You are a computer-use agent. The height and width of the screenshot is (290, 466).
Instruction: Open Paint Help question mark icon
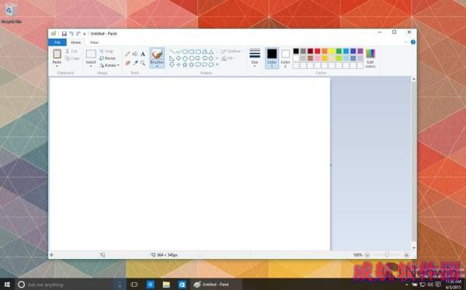[x=413, y=42]
